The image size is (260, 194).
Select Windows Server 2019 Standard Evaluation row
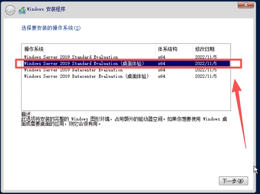pyautogui.click(x=126, y=57)
